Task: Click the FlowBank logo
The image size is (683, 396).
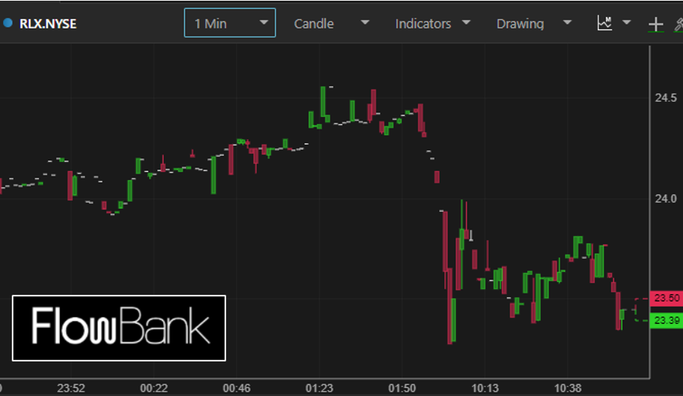Action: tap(119, 328)
